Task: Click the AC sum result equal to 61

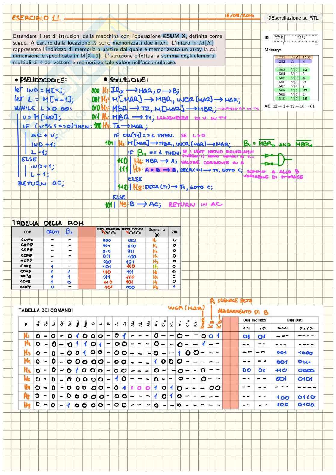Action: pyautogui.click(x=289, y=106)
